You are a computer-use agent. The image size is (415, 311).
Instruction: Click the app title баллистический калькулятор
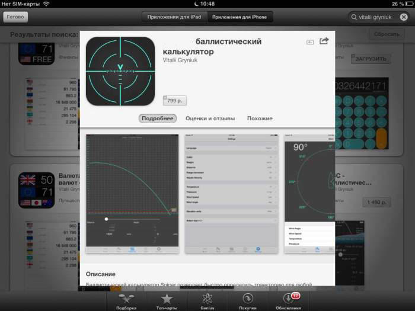(x=212, y=46)
